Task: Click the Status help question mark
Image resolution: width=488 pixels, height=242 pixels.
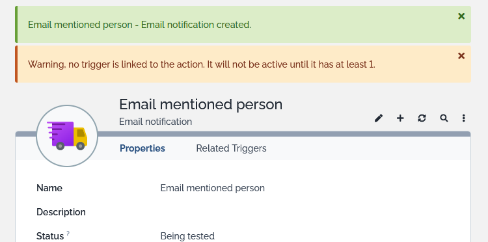Action: click(x=68, y=234)
